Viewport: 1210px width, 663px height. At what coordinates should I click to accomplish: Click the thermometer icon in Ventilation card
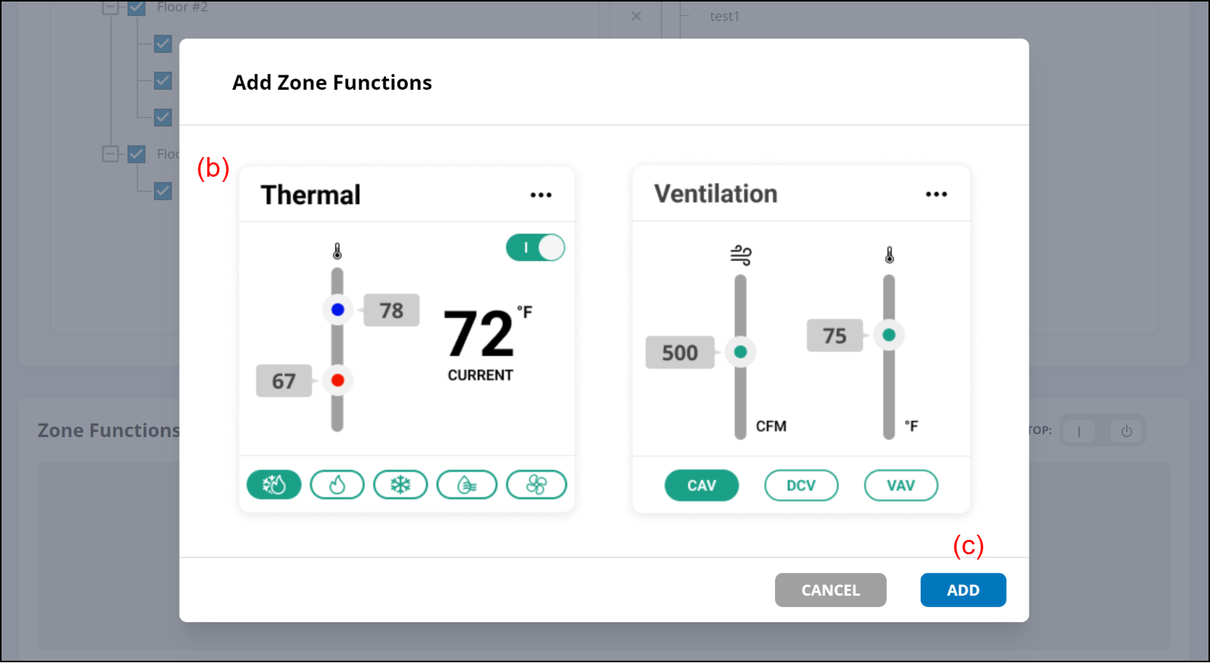click(x=890, y=256)
